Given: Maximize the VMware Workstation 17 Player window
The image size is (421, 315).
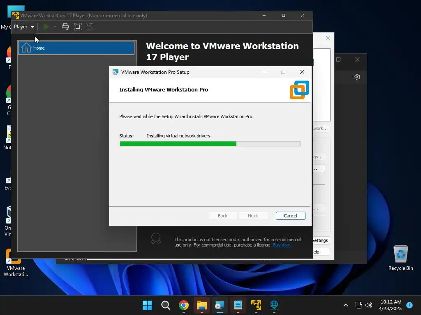Looking at the screenshot, I should point(283,16).
